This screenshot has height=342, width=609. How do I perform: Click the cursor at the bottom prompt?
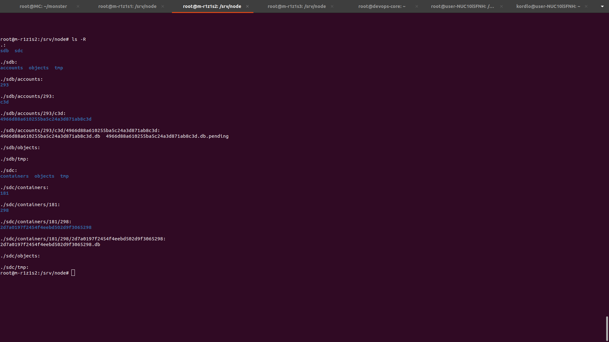(73, 273)
